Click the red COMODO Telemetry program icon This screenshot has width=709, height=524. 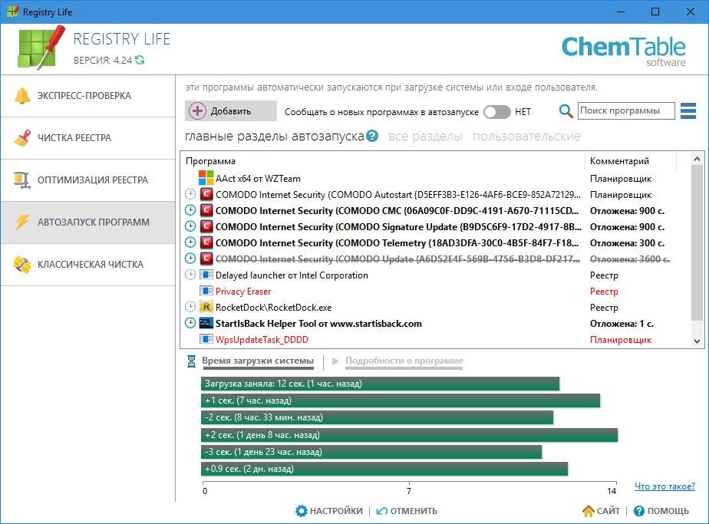[x=206, y=242]
